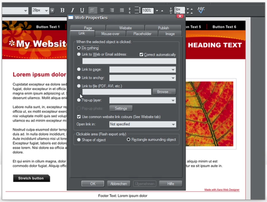Click Footer Text: Lorem ipsum dolor
Viewport: 267px width, 202px height.
[123, 196]
